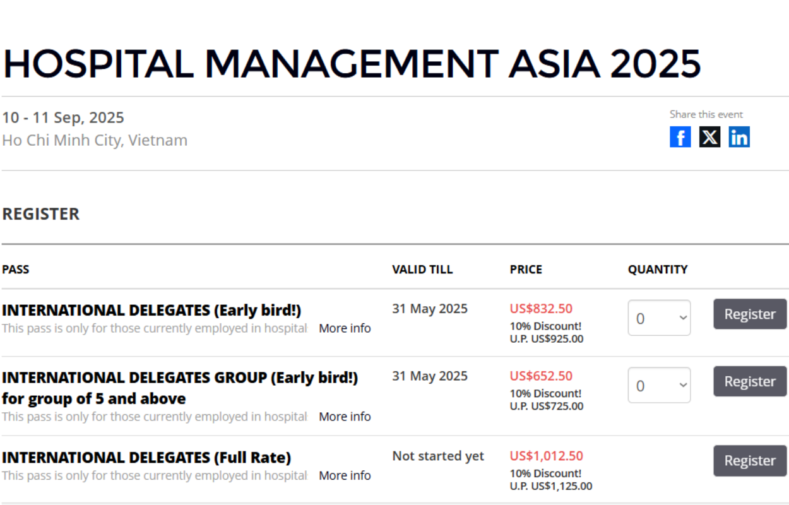
Task: Share this event on X
Action: [x=709, y=137]
